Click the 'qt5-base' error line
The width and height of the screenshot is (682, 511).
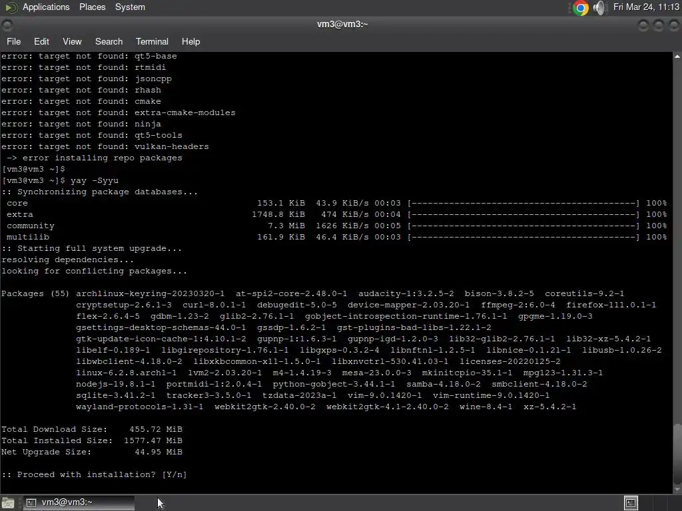pos(89,56)
